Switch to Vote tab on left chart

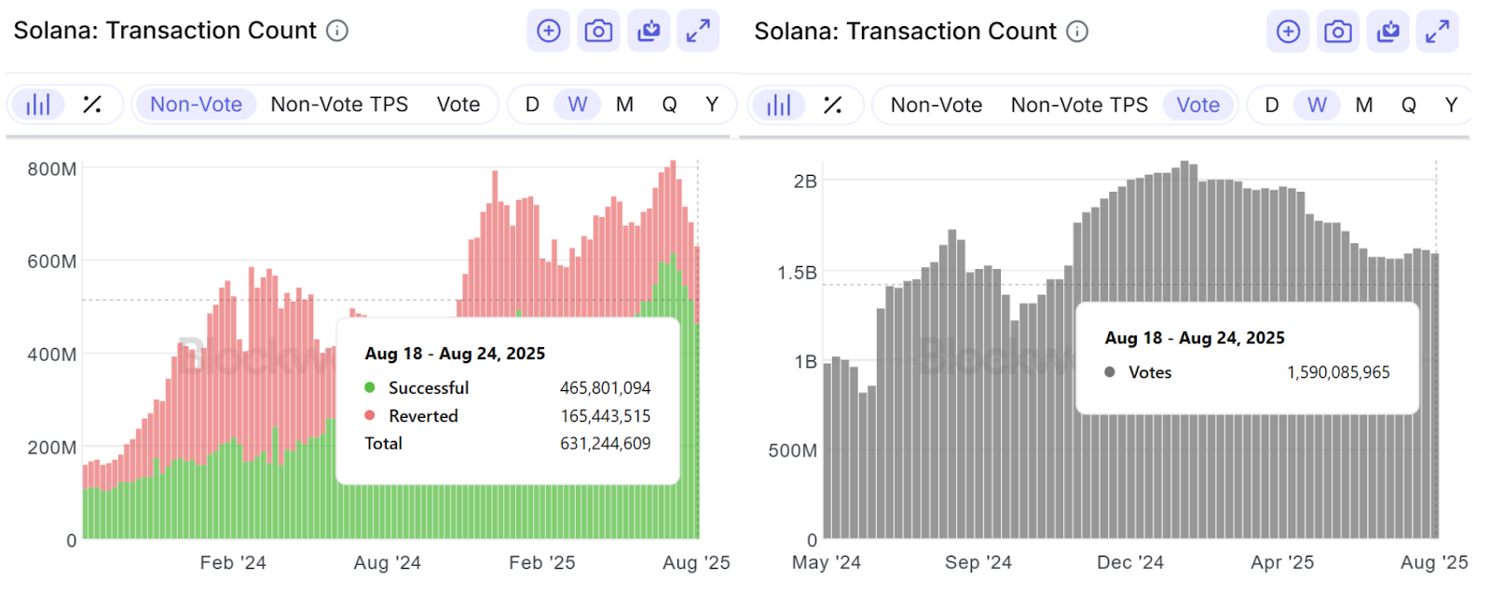[x=458, y=104]
